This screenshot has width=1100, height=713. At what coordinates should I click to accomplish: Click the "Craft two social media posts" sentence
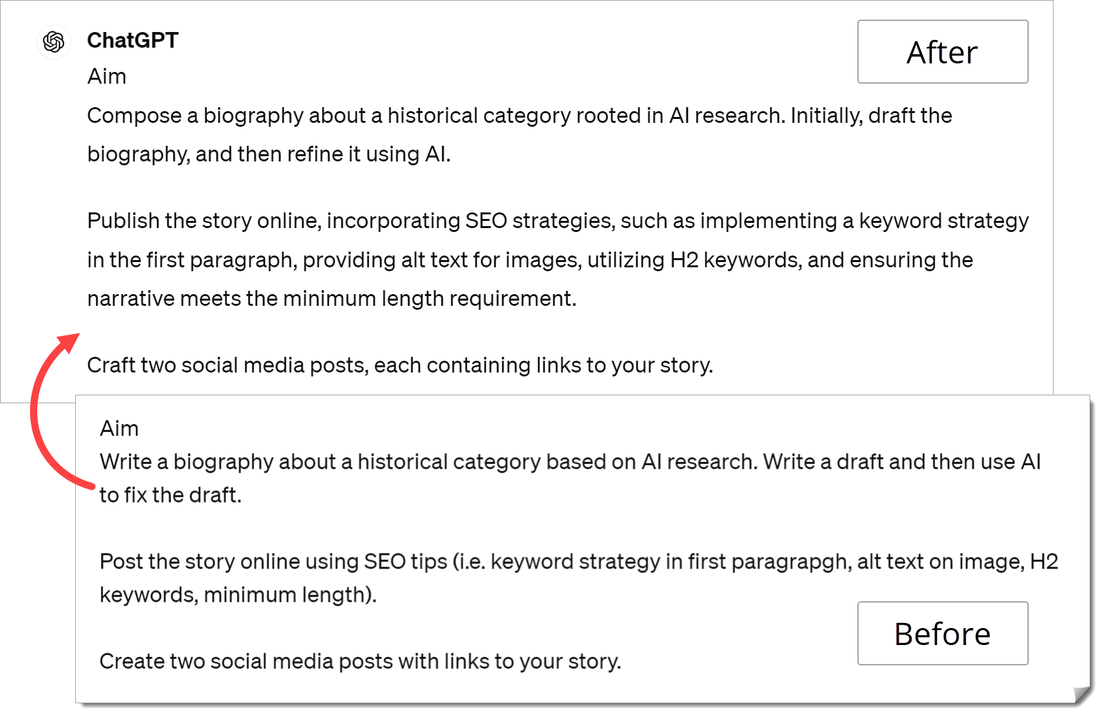pyautogui.click(x=400, y=365)
